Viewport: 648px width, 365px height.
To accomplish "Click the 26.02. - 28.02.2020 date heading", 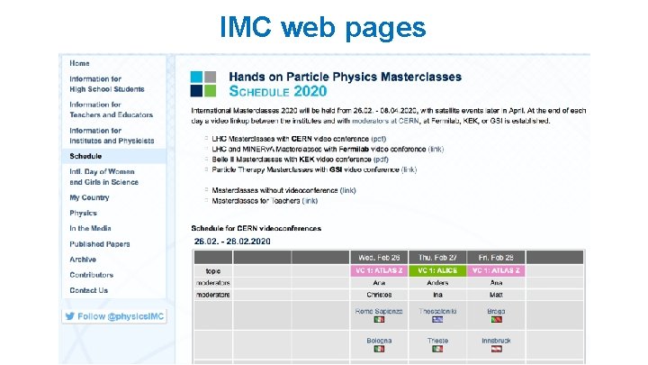I will tap(232, 242).
